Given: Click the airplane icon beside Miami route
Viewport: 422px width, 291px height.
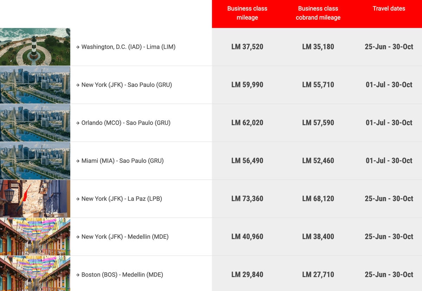Looking at the screenshot, I should [78, 161].
